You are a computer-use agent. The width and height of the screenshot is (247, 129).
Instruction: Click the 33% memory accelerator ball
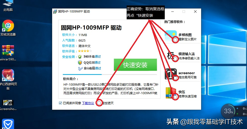click(228, 111)
